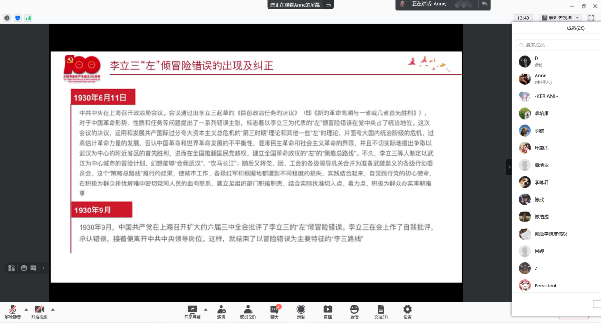Screen dimensions: 601x323
Task: Open the 表情 emoji reactions icon
Action: click(354, 310)
